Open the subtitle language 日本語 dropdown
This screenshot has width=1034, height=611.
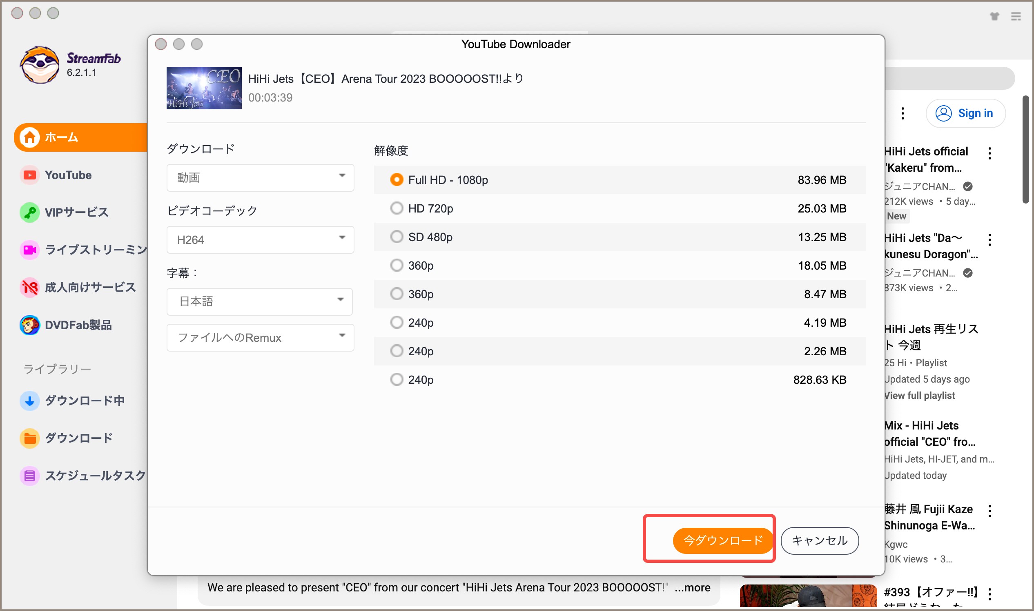[260, 301]
